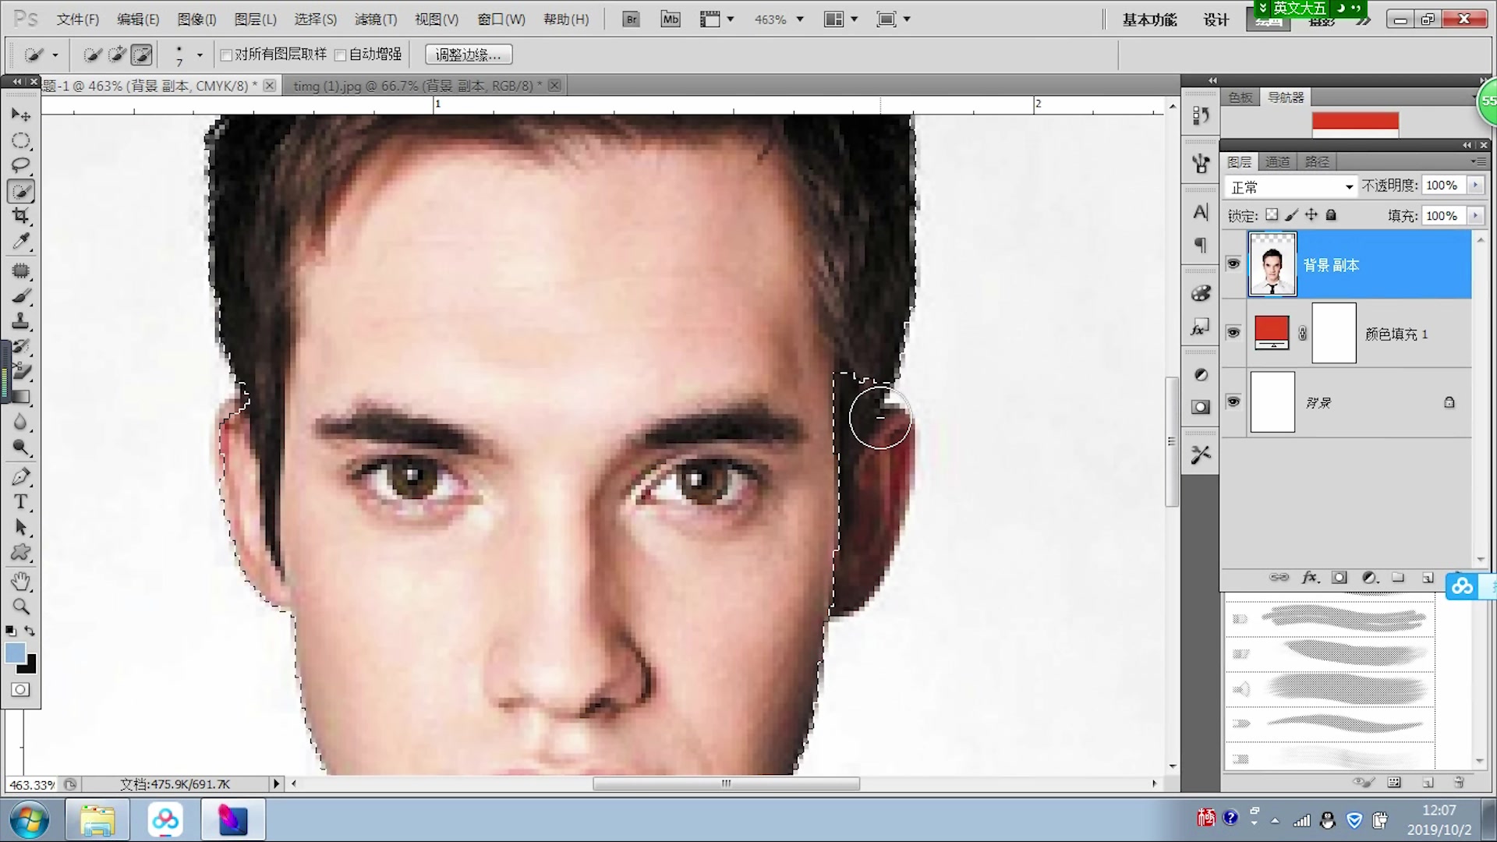Select the Move tool

(21, 115)
